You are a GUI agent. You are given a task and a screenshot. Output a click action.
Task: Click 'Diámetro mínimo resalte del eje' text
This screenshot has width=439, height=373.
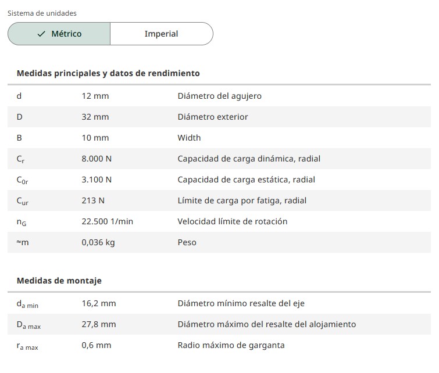(x=241, y=303)
